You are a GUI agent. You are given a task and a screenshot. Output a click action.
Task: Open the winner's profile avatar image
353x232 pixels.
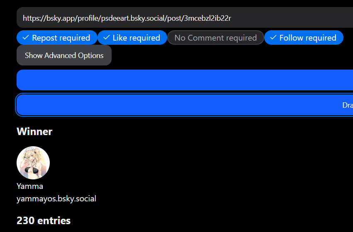(33, 163)
